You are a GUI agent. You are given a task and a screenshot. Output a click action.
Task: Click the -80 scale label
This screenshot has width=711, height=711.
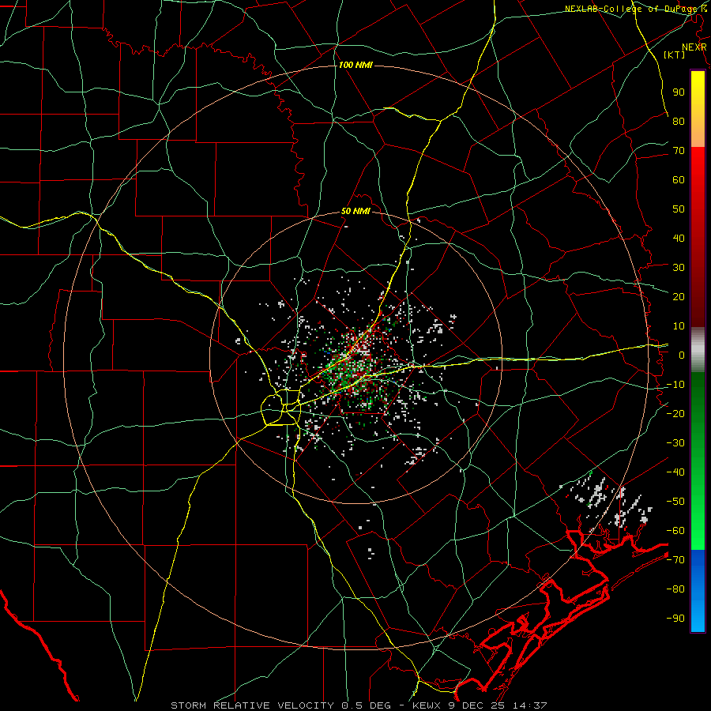675,589
